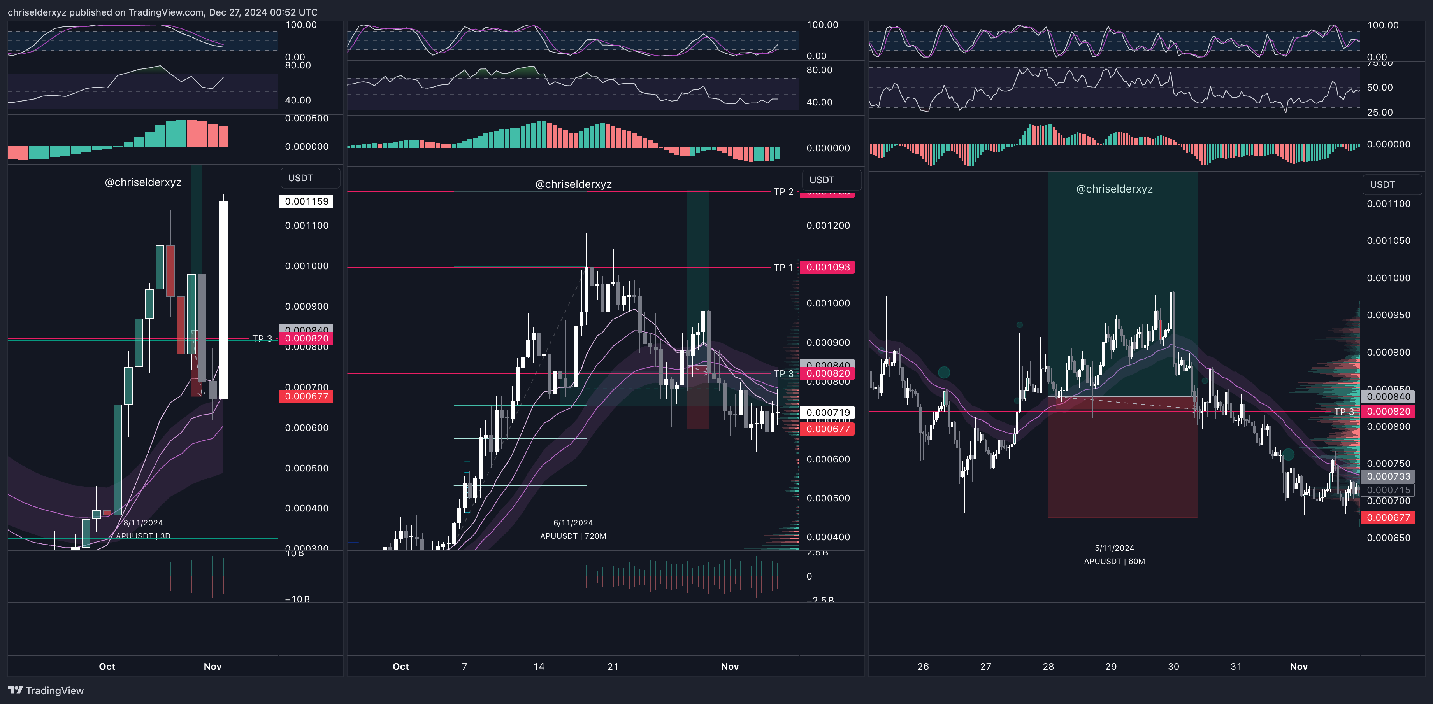Viewport: 1433px width, 704px height.
Task: Open the USDT currency selector on 60M chart
Action: [x=1391, y=185]
